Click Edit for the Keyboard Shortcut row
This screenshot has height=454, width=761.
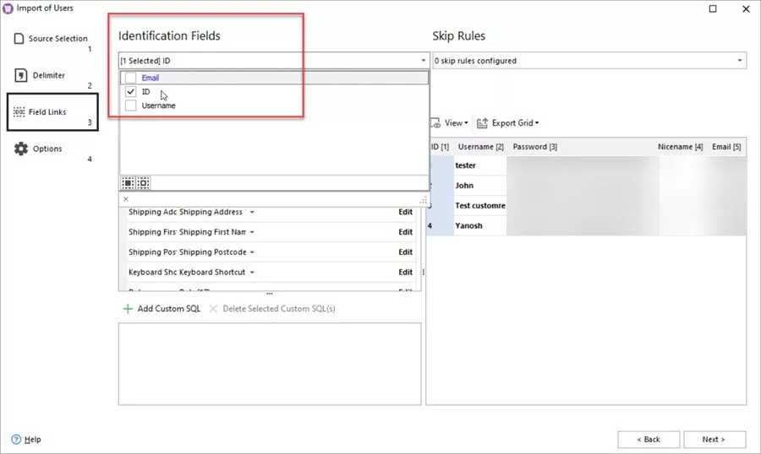click(x=405, y=273)
